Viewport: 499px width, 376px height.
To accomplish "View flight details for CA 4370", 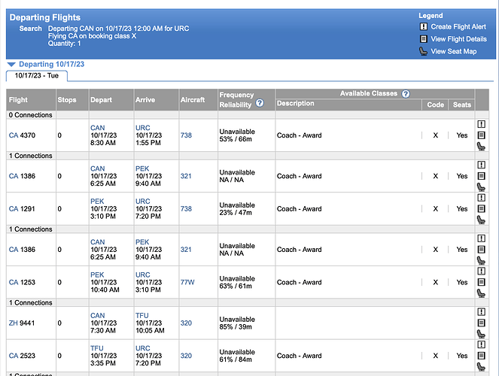I will pyautogui.click(x=481, y=135).
